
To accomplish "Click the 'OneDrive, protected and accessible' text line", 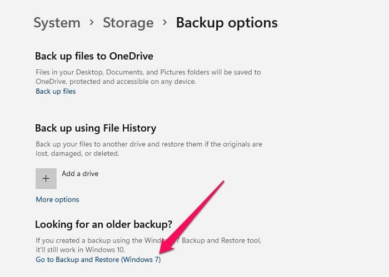I will (x=116, y=81).
